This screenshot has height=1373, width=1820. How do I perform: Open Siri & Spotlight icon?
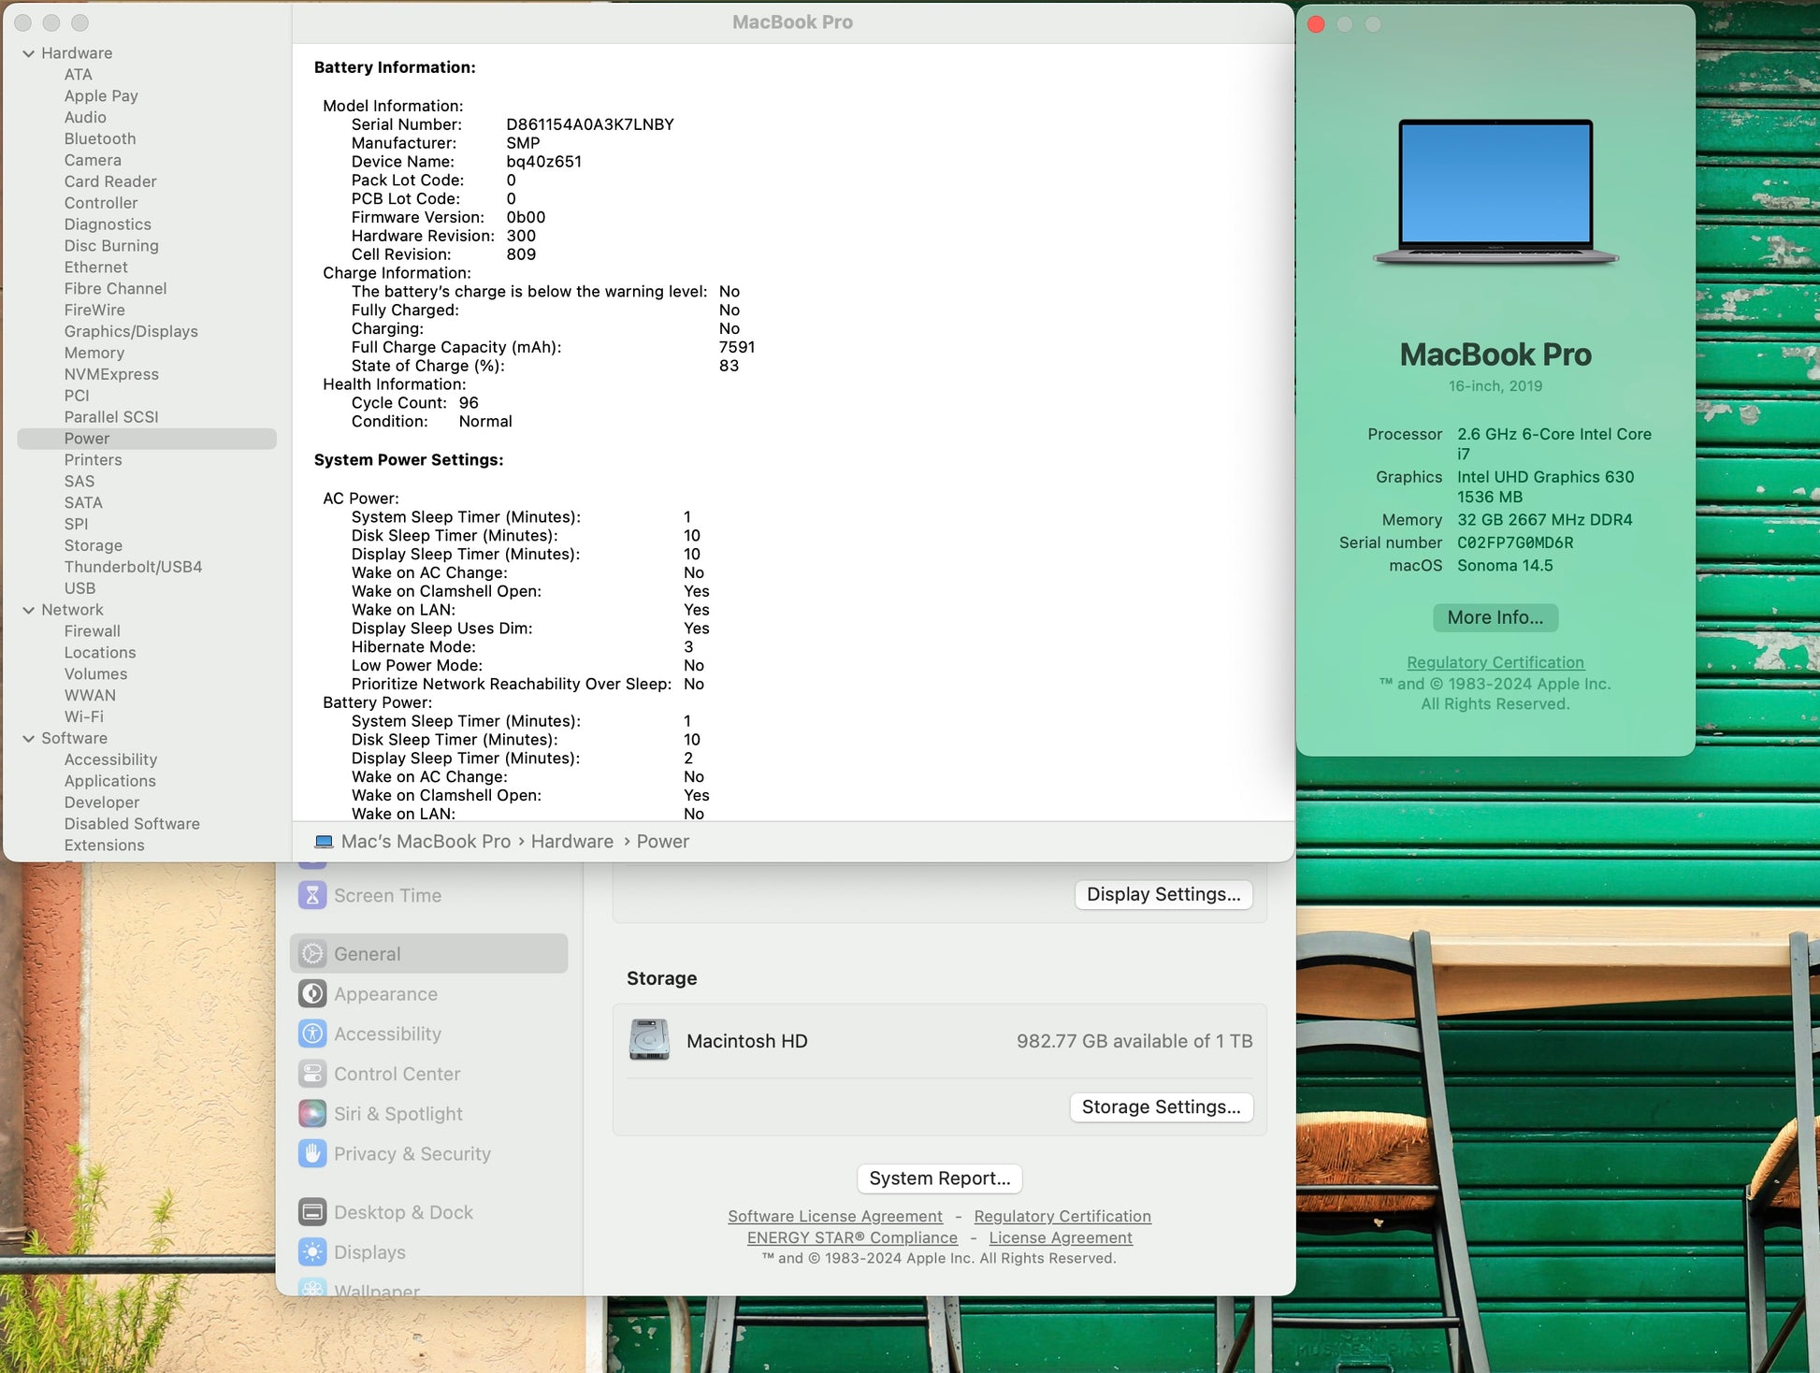click(312, 1114)
